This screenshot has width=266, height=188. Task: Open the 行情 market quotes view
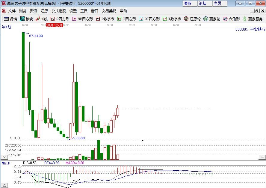click(10, 19)
